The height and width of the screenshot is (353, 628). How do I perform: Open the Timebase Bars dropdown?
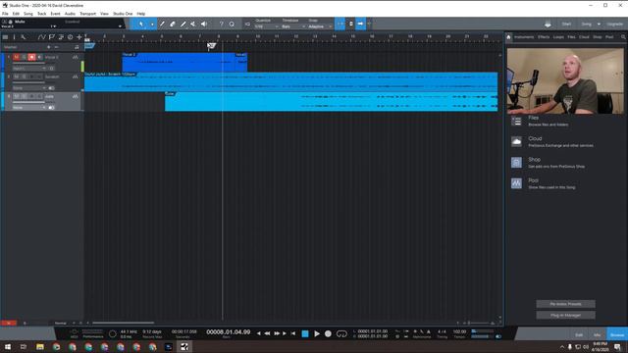(293, 26)
